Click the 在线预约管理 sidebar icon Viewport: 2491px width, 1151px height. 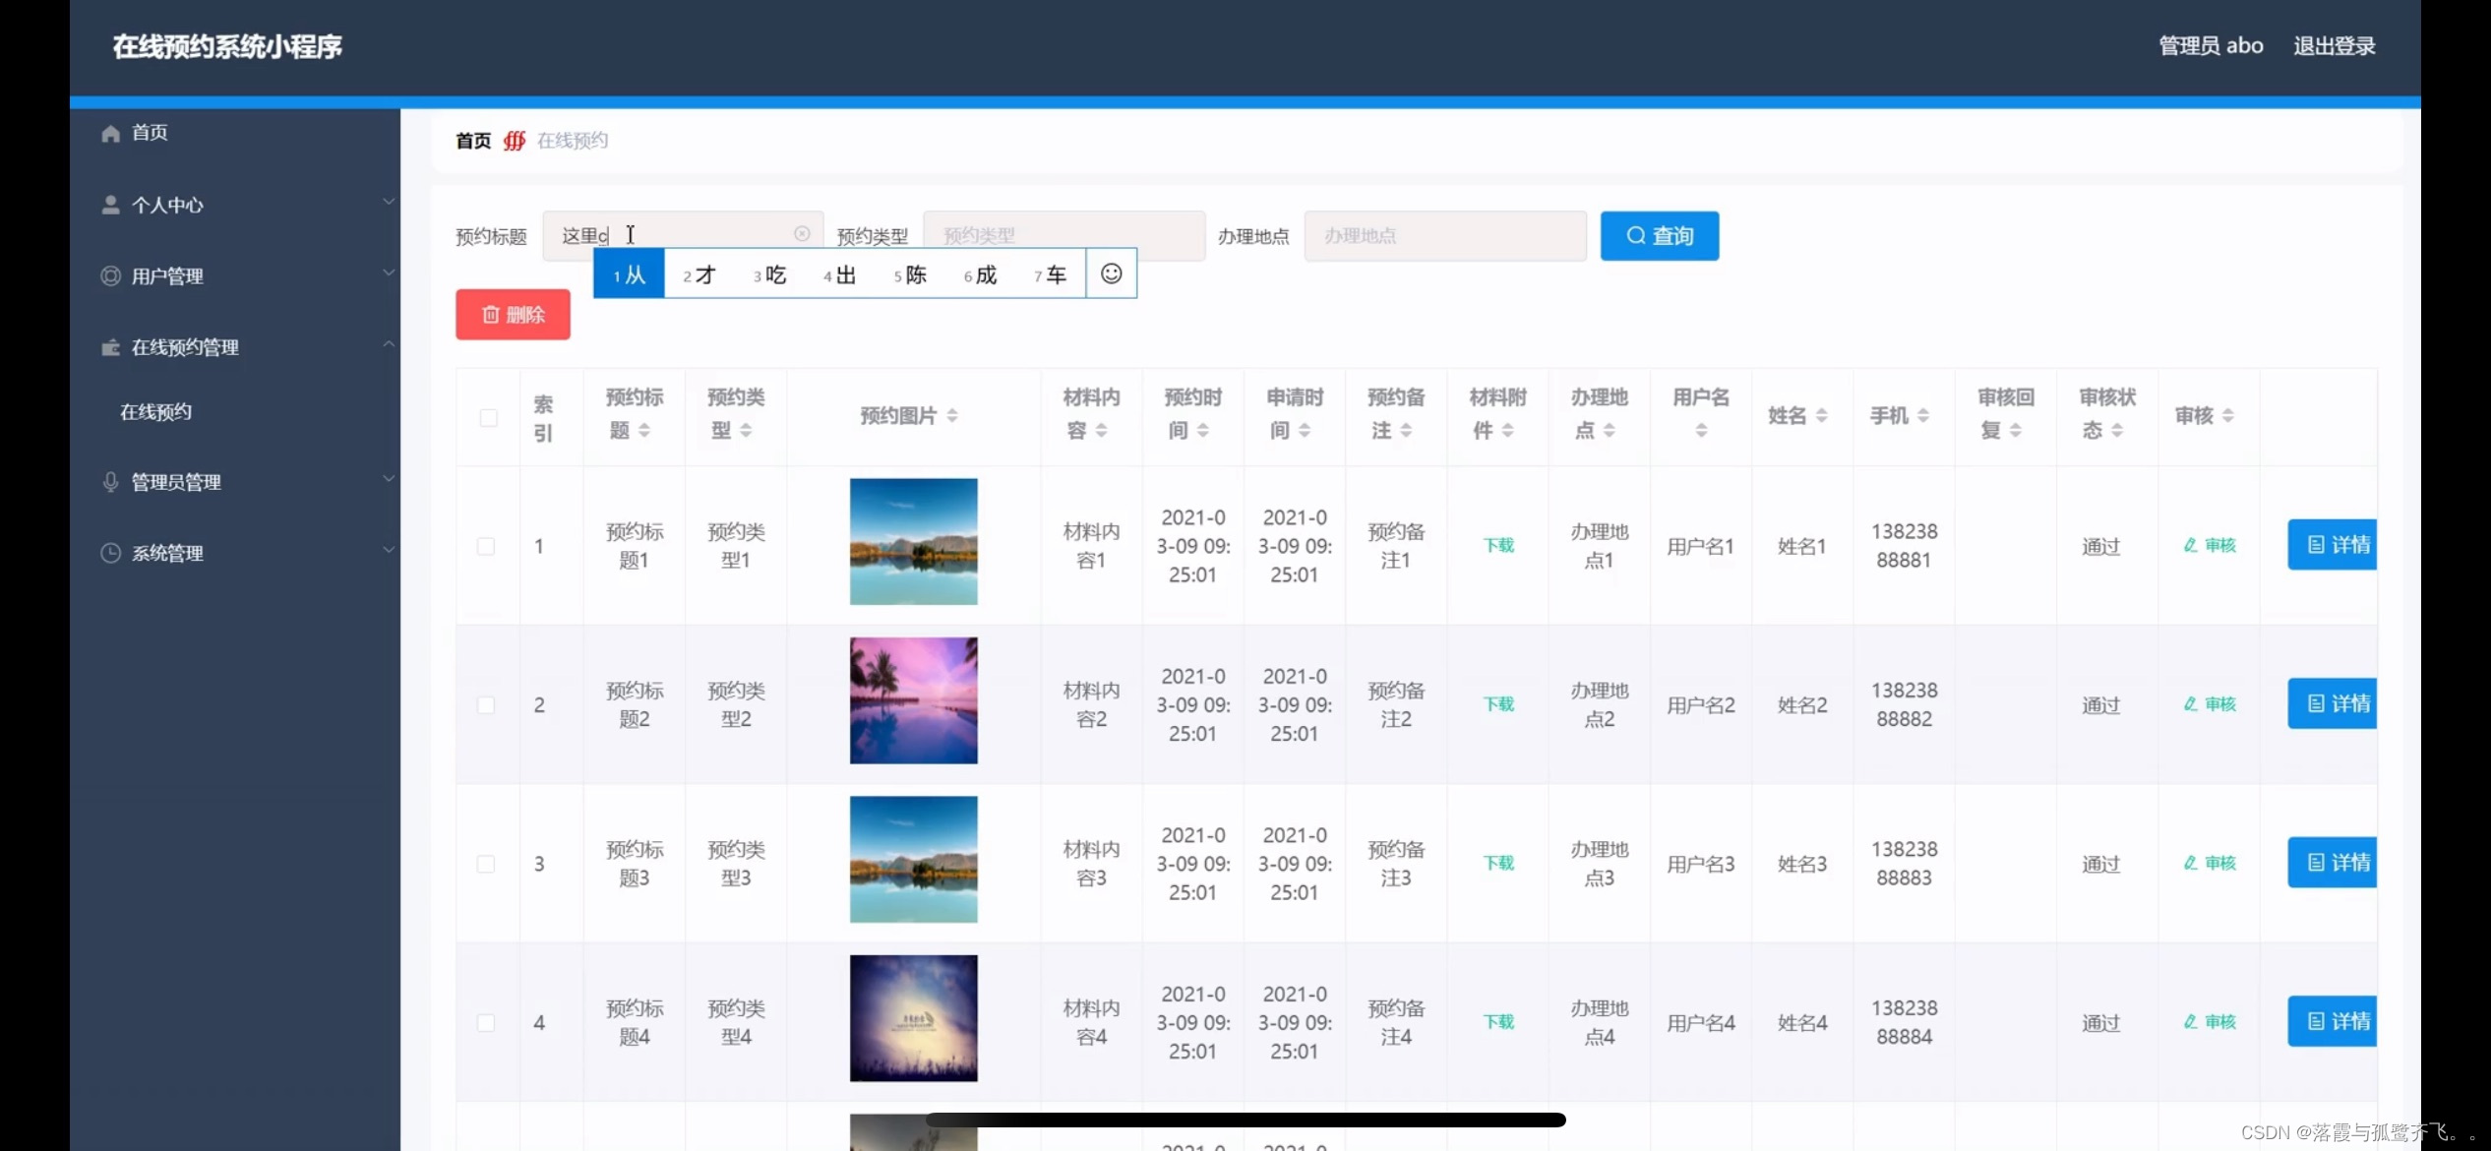tap(110, 347)
